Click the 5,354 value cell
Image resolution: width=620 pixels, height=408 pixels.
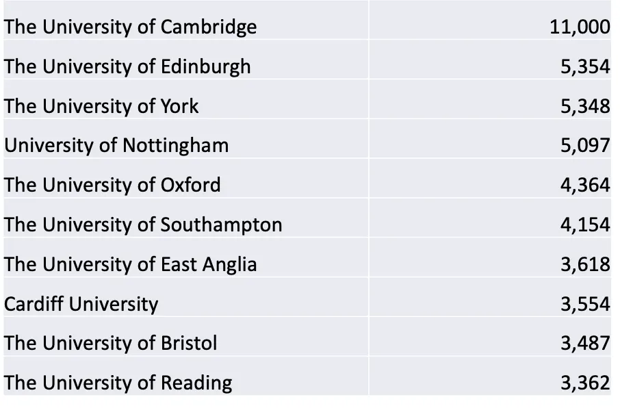(x=490, y=60)
